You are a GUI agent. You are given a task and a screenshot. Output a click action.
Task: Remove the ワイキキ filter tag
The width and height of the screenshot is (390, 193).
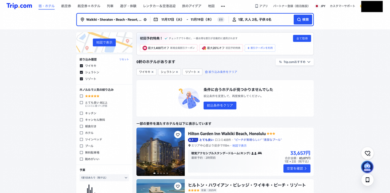click(152, 72)
